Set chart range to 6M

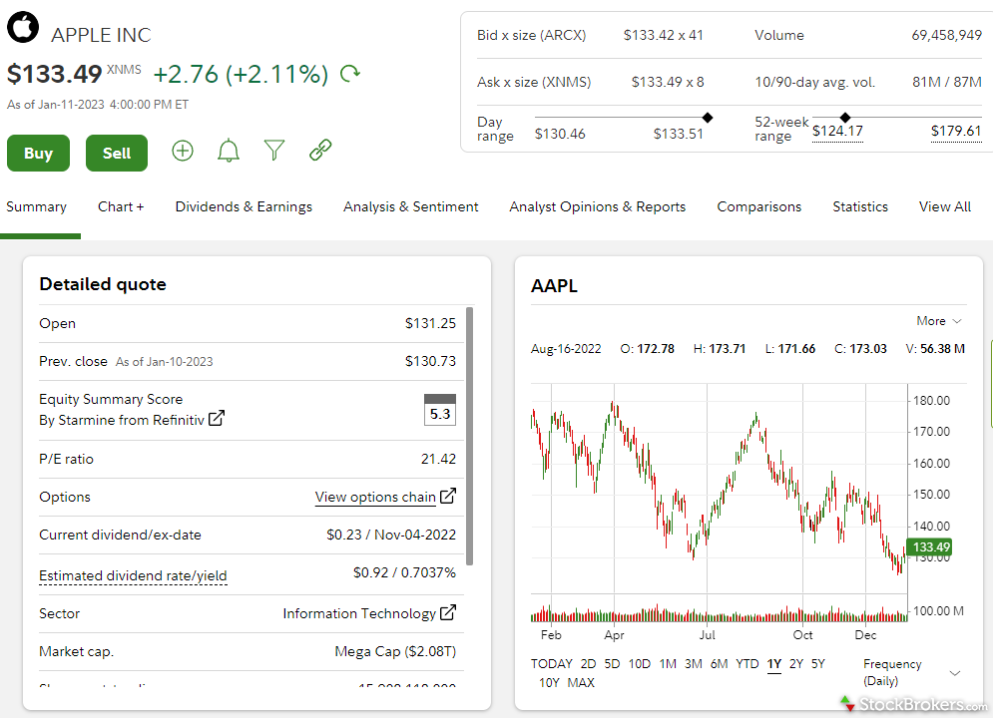719,663
